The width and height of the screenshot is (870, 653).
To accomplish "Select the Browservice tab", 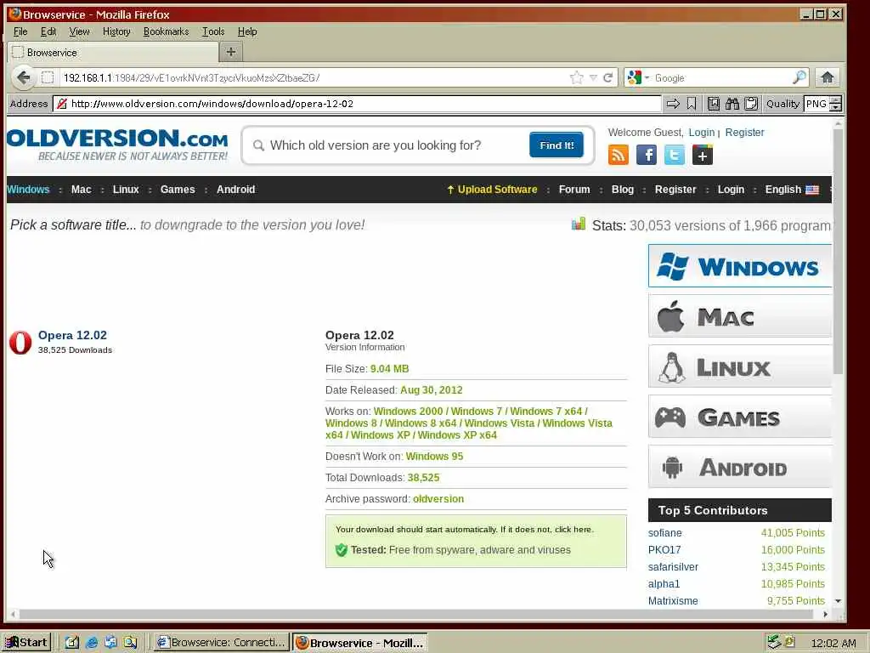I will [113, 52].
